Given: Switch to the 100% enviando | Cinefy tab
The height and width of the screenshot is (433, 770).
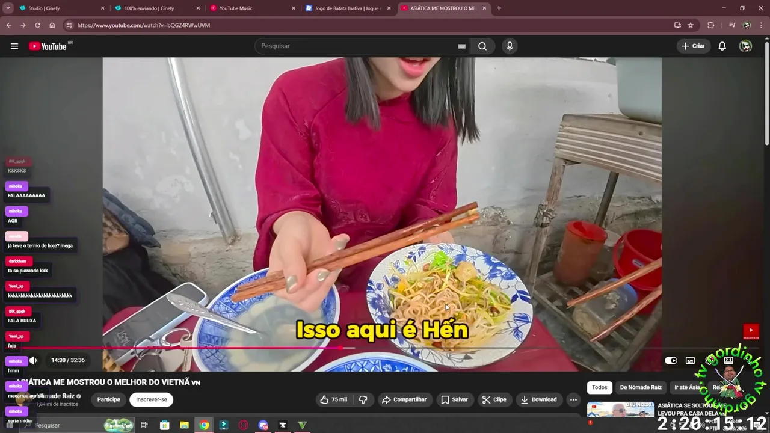Looking at the screenshot, I should click(x=156, y=8).
